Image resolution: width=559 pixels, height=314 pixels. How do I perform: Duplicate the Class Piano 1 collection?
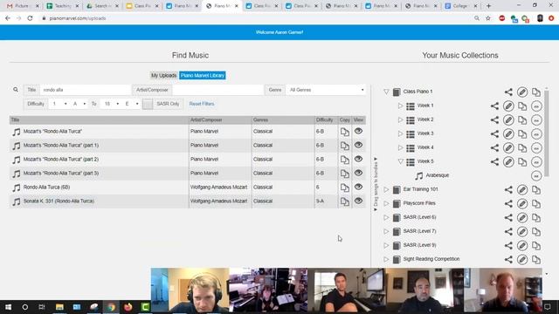(x=536, y=92)
